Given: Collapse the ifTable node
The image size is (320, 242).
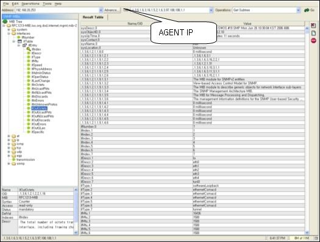Looking at the screenshot, I should (x=13, y=41).
